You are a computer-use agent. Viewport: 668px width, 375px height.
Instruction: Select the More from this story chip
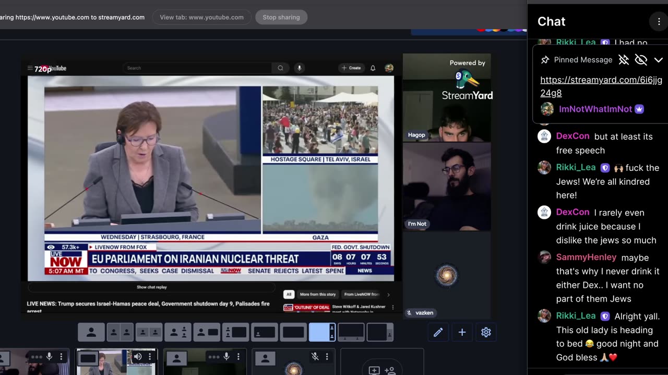pos(318,294)
